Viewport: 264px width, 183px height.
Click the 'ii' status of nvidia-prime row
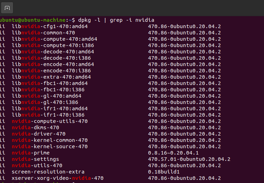click(x=2, y=153)
